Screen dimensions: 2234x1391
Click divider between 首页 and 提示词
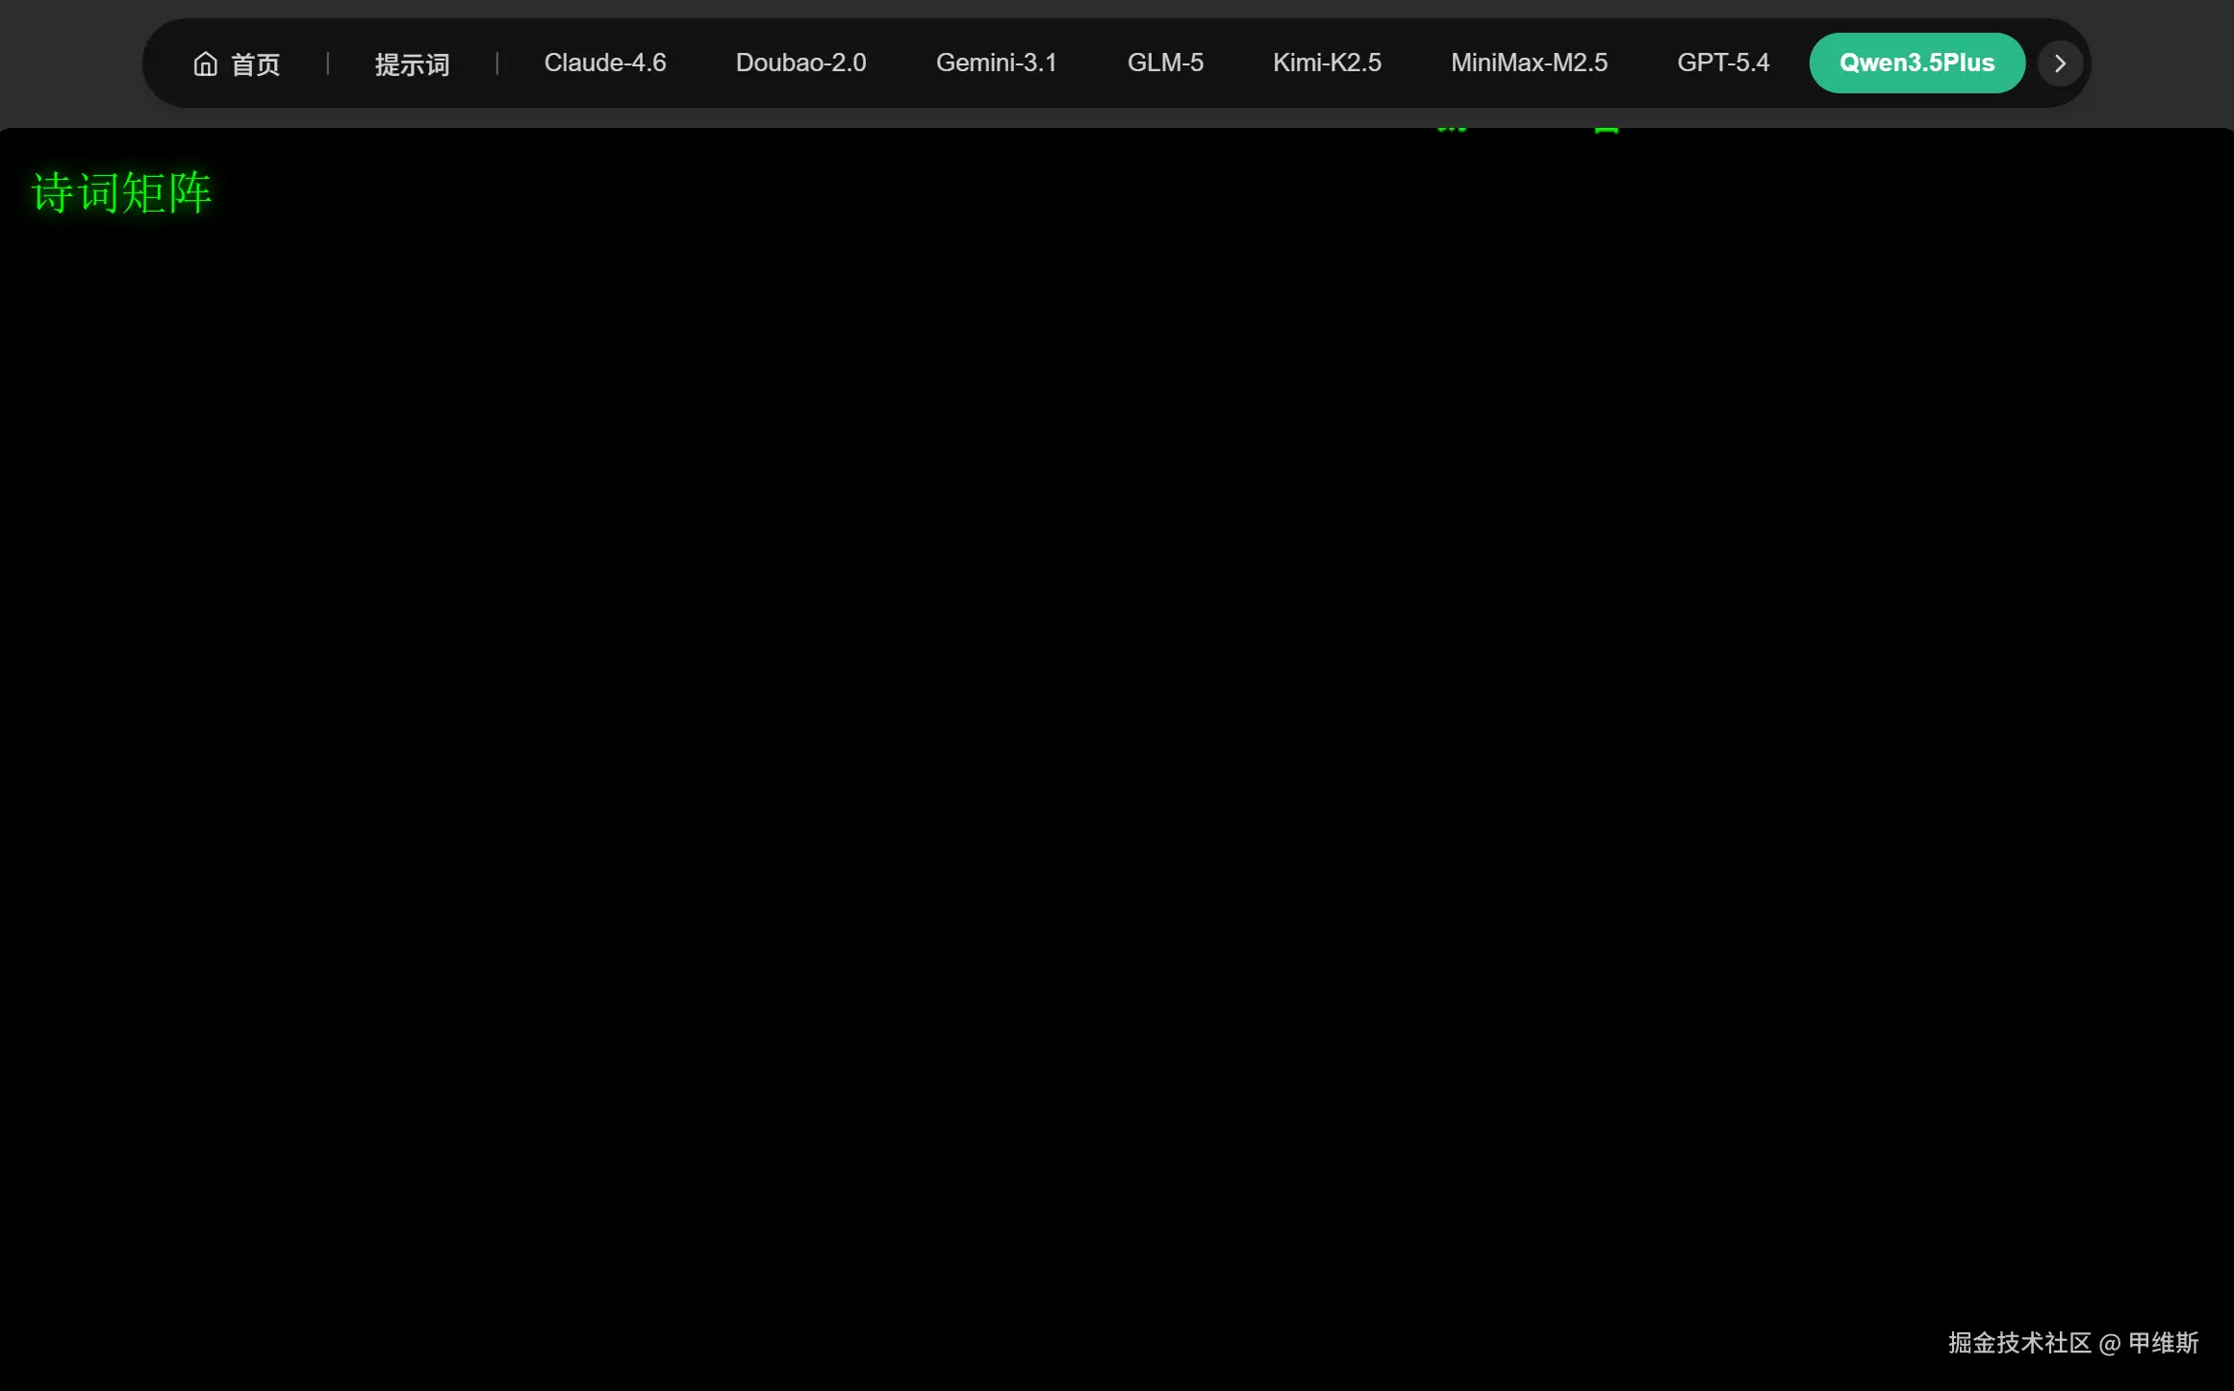click(x=328, y=63)
